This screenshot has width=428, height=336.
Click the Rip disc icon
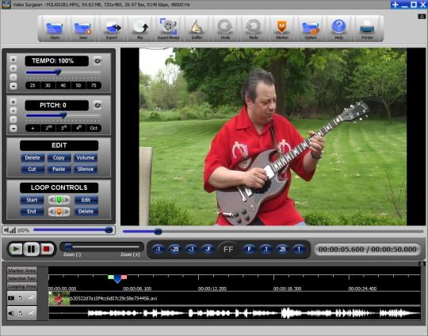(x=140, y=28)
